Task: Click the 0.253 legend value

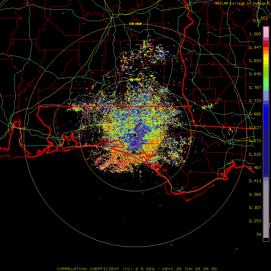Action: click(255, 221)
